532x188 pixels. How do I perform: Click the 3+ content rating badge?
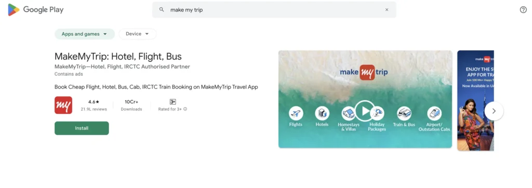click(x=172, y=102)
